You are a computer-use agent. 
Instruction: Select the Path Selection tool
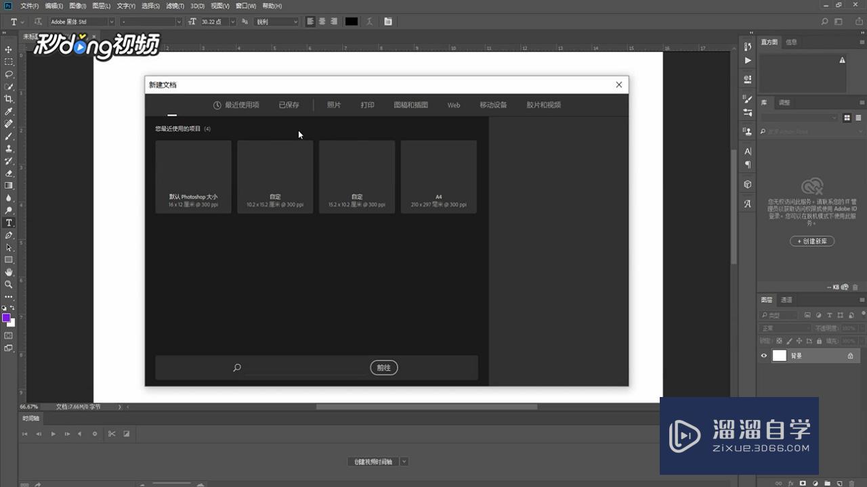[x=9, y=248]
